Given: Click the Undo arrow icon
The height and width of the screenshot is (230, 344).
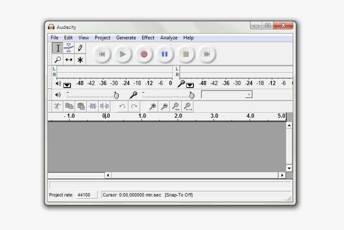Looking at the screenshot, I should point(122,106).
